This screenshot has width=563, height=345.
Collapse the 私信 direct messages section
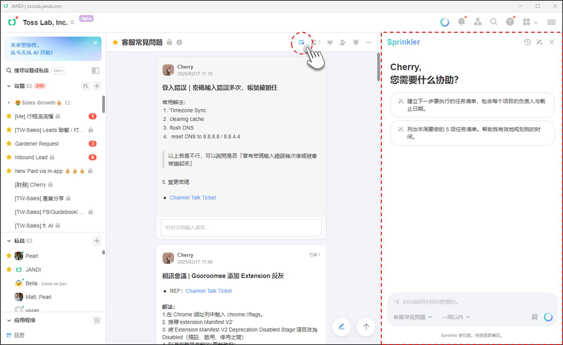[9, 241]
